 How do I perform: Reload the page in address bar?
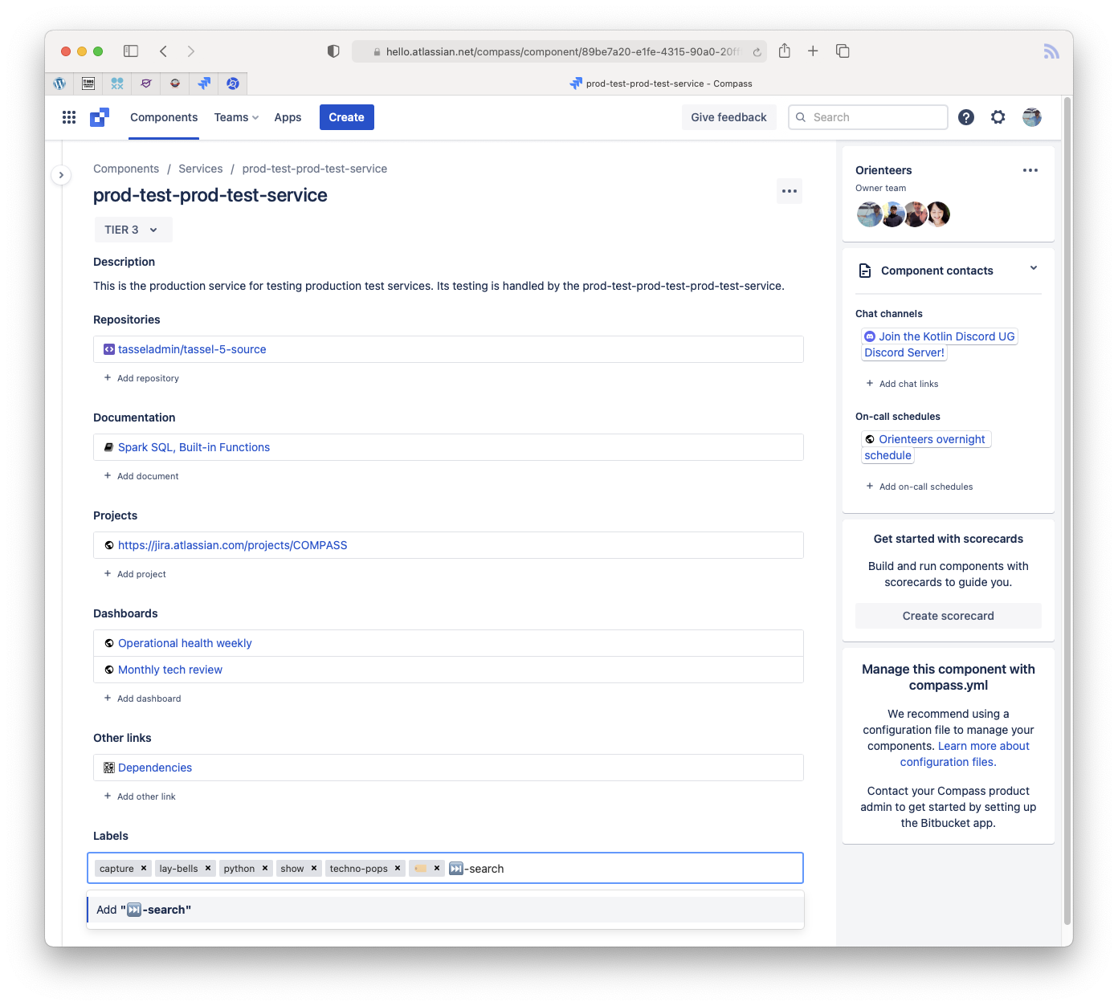click(x=757, y=52)
